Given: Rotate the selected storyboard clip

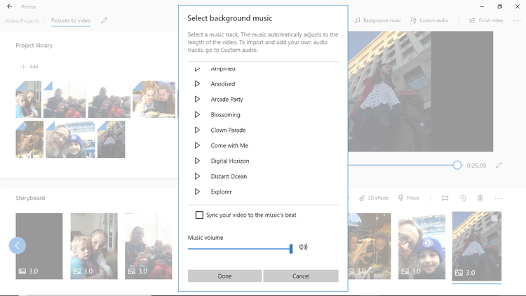Looking at the screenshot, I should [463, 198].
